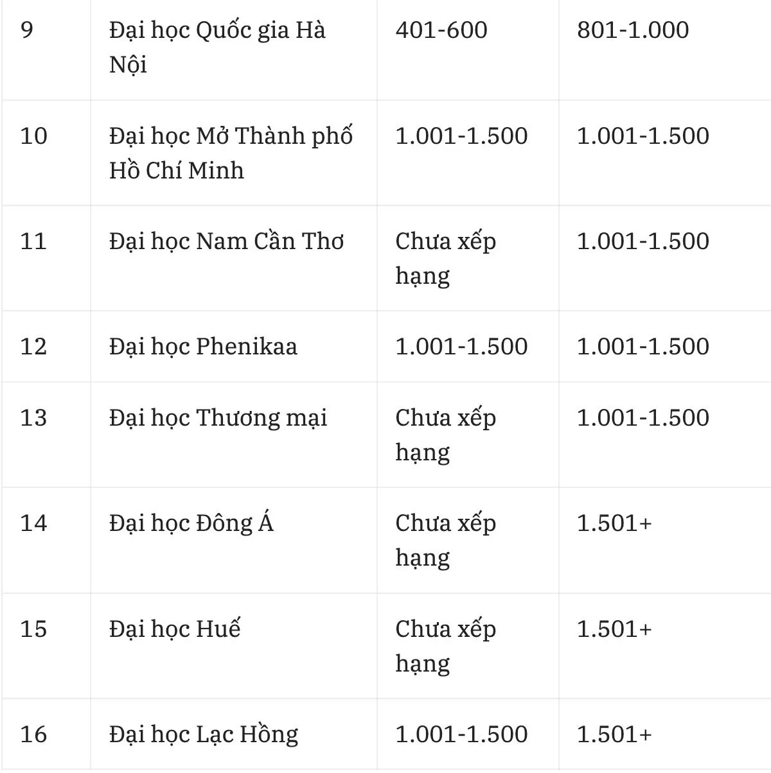Click the Đại học Huế name

point(174,628)
